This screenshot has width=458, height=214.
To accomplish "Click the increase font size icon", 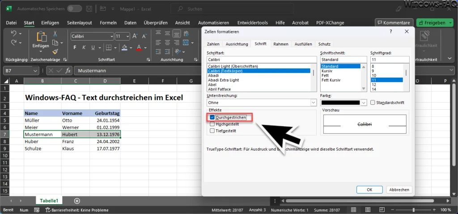I will pos(135,36).
